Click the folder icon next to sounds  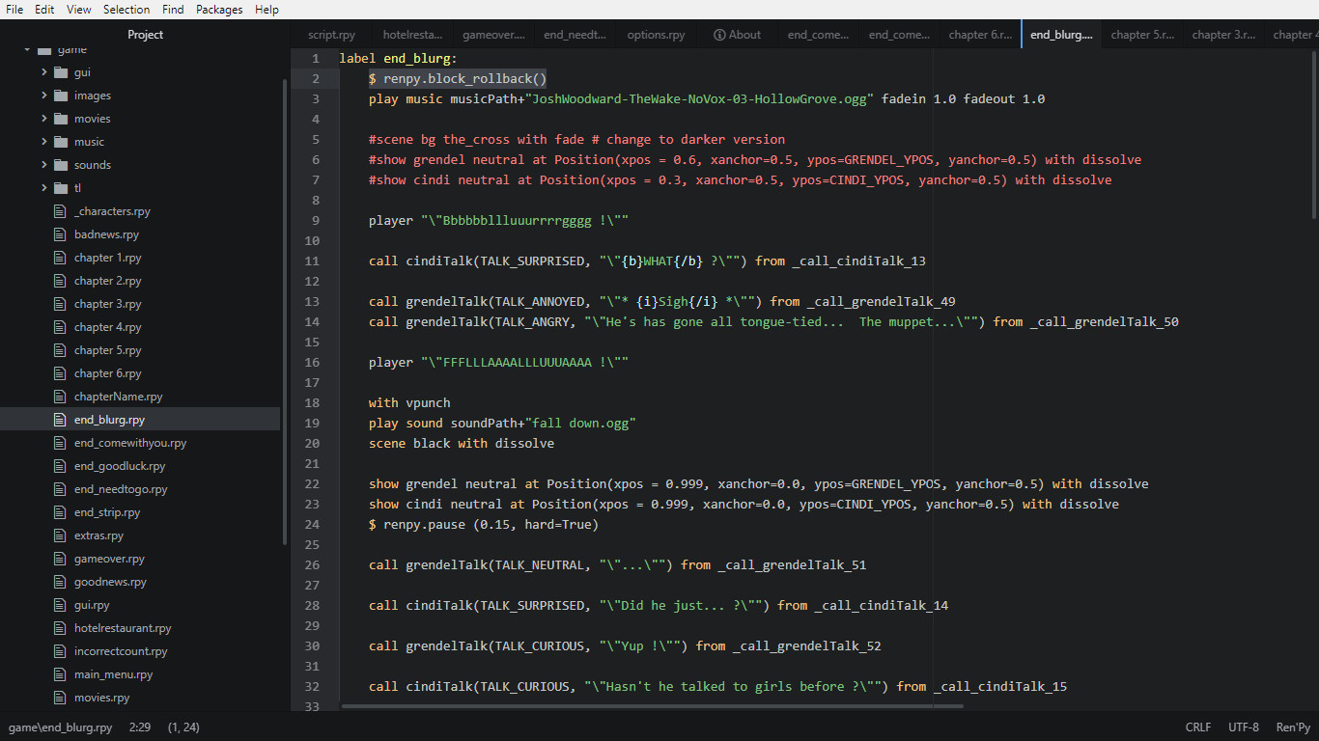tap(59, 164)
